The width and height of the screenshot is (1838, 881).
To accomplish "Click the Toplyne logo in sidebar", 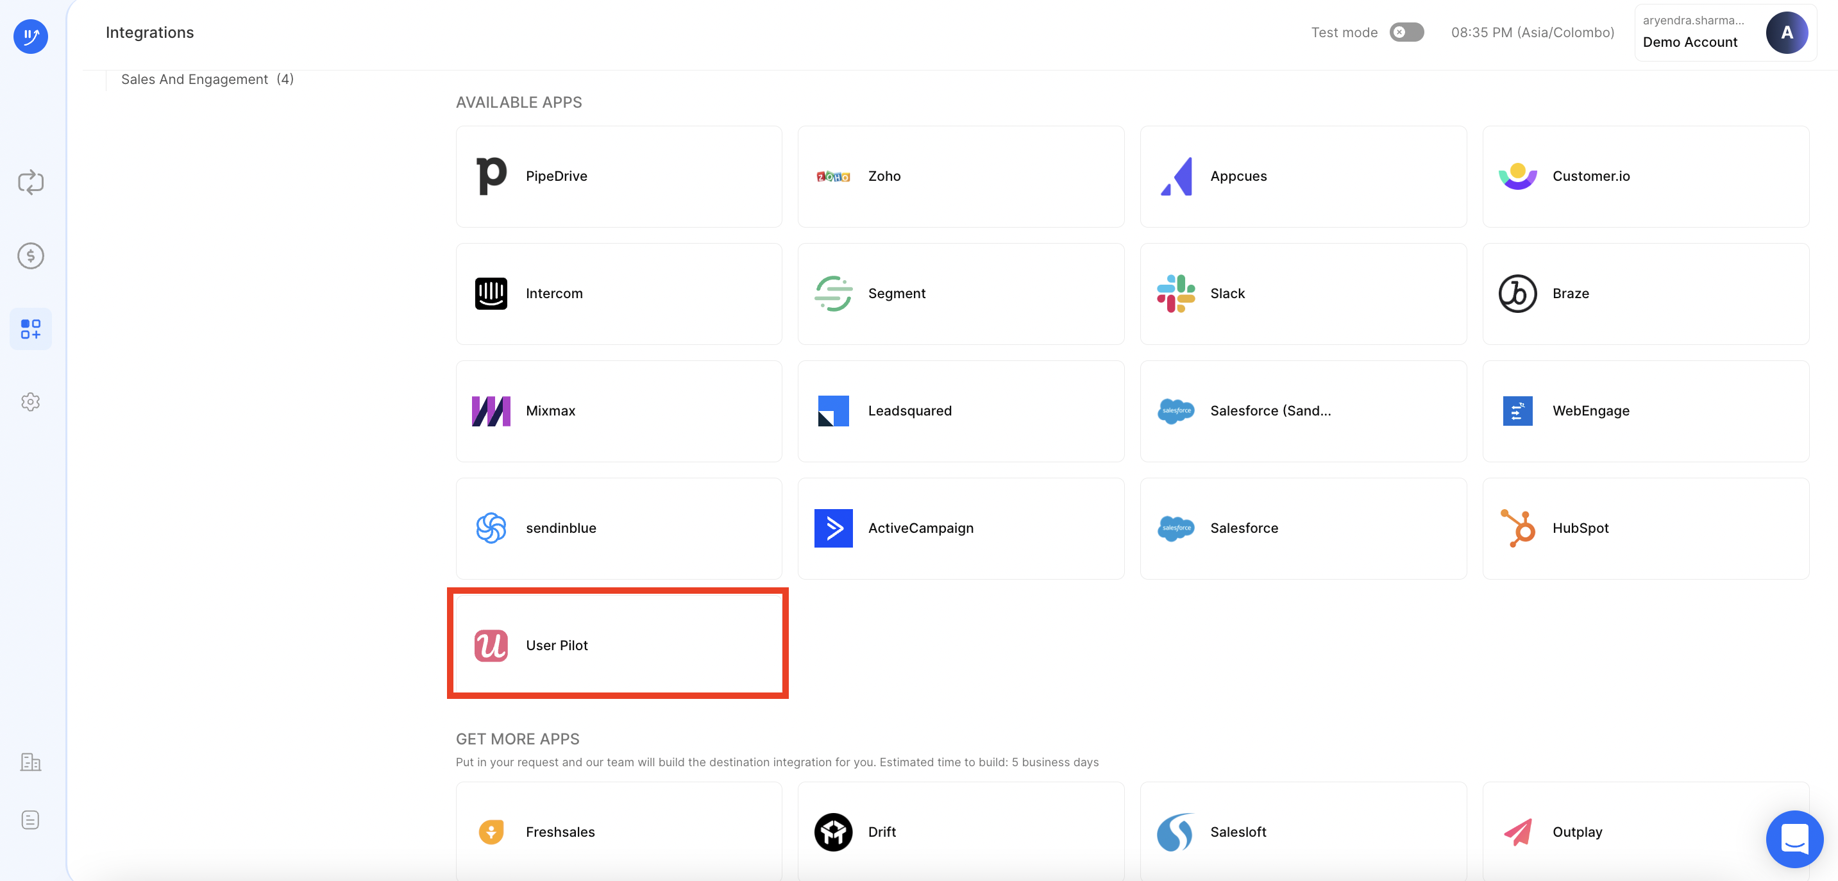I will click(31, 36).
